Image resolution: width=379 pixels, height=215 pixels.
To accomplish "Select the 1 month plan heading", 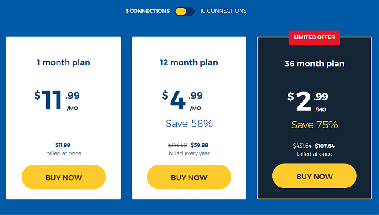I will [x=63, y=63].
